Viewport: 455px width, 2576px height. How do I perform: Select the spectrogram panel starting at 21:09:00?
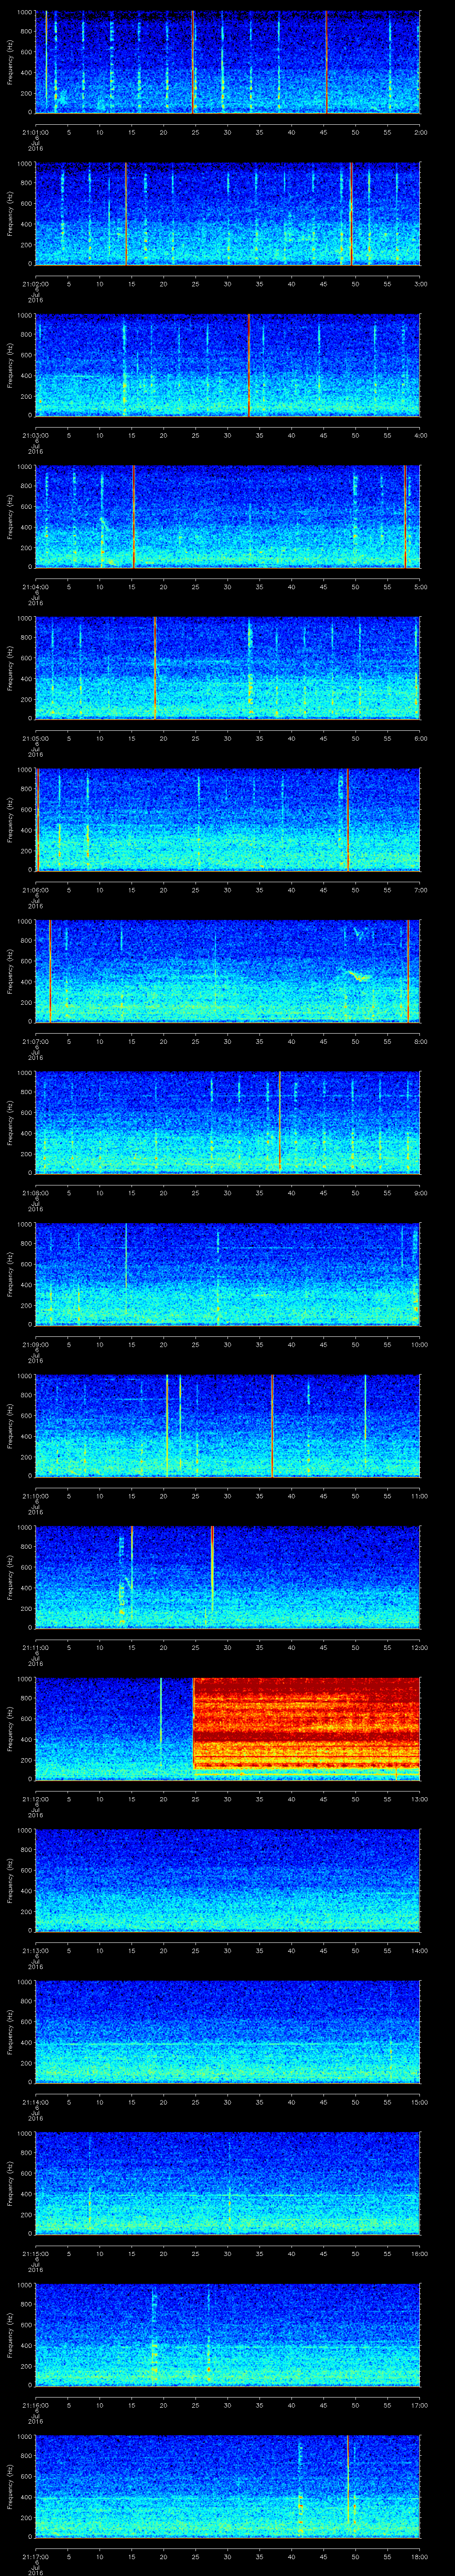tap(228, 1274)
